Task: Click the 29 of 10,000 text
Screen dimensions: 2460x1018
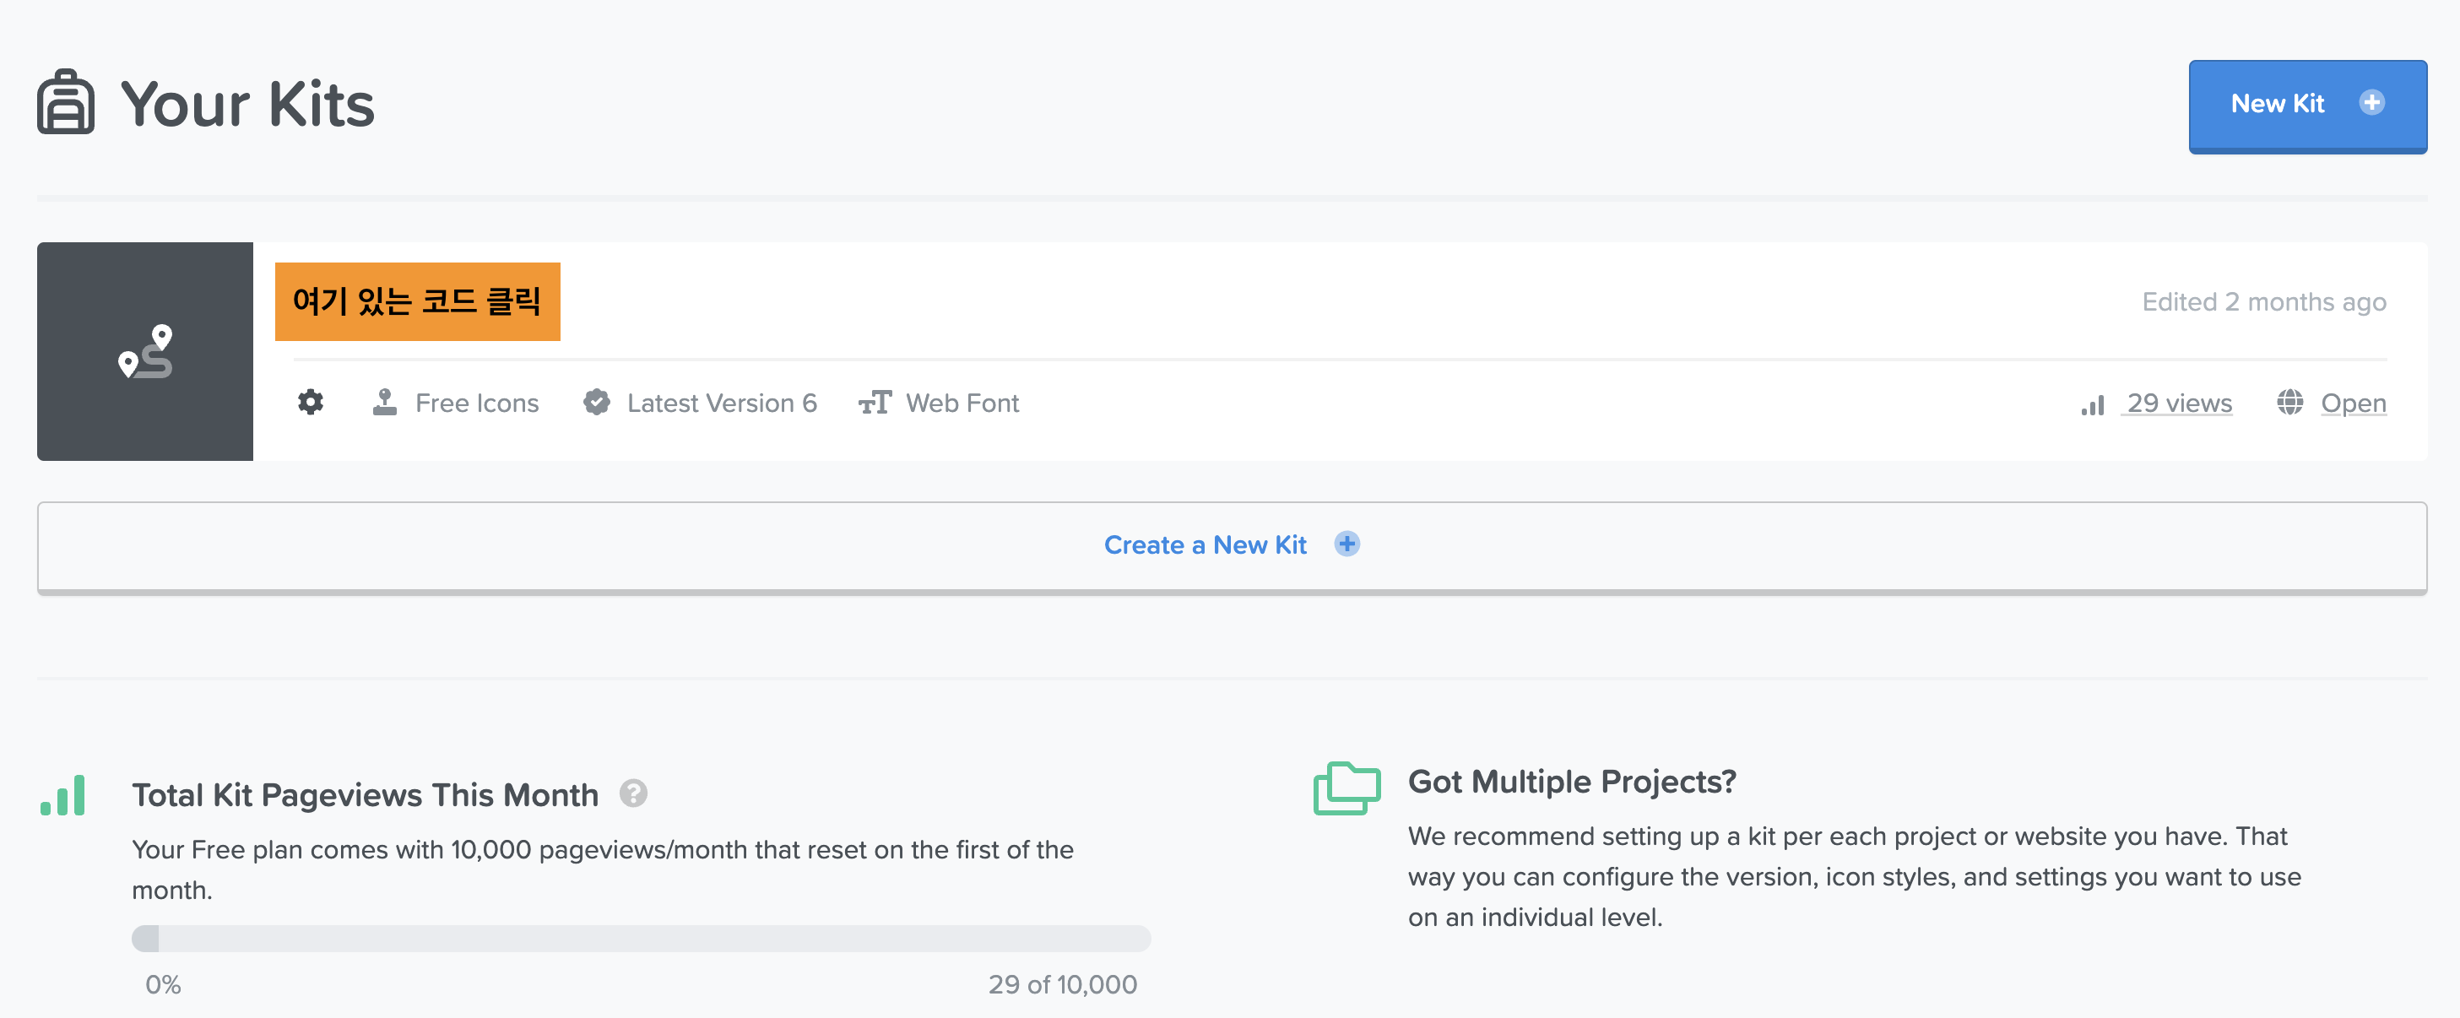Action: (1062, 984)
